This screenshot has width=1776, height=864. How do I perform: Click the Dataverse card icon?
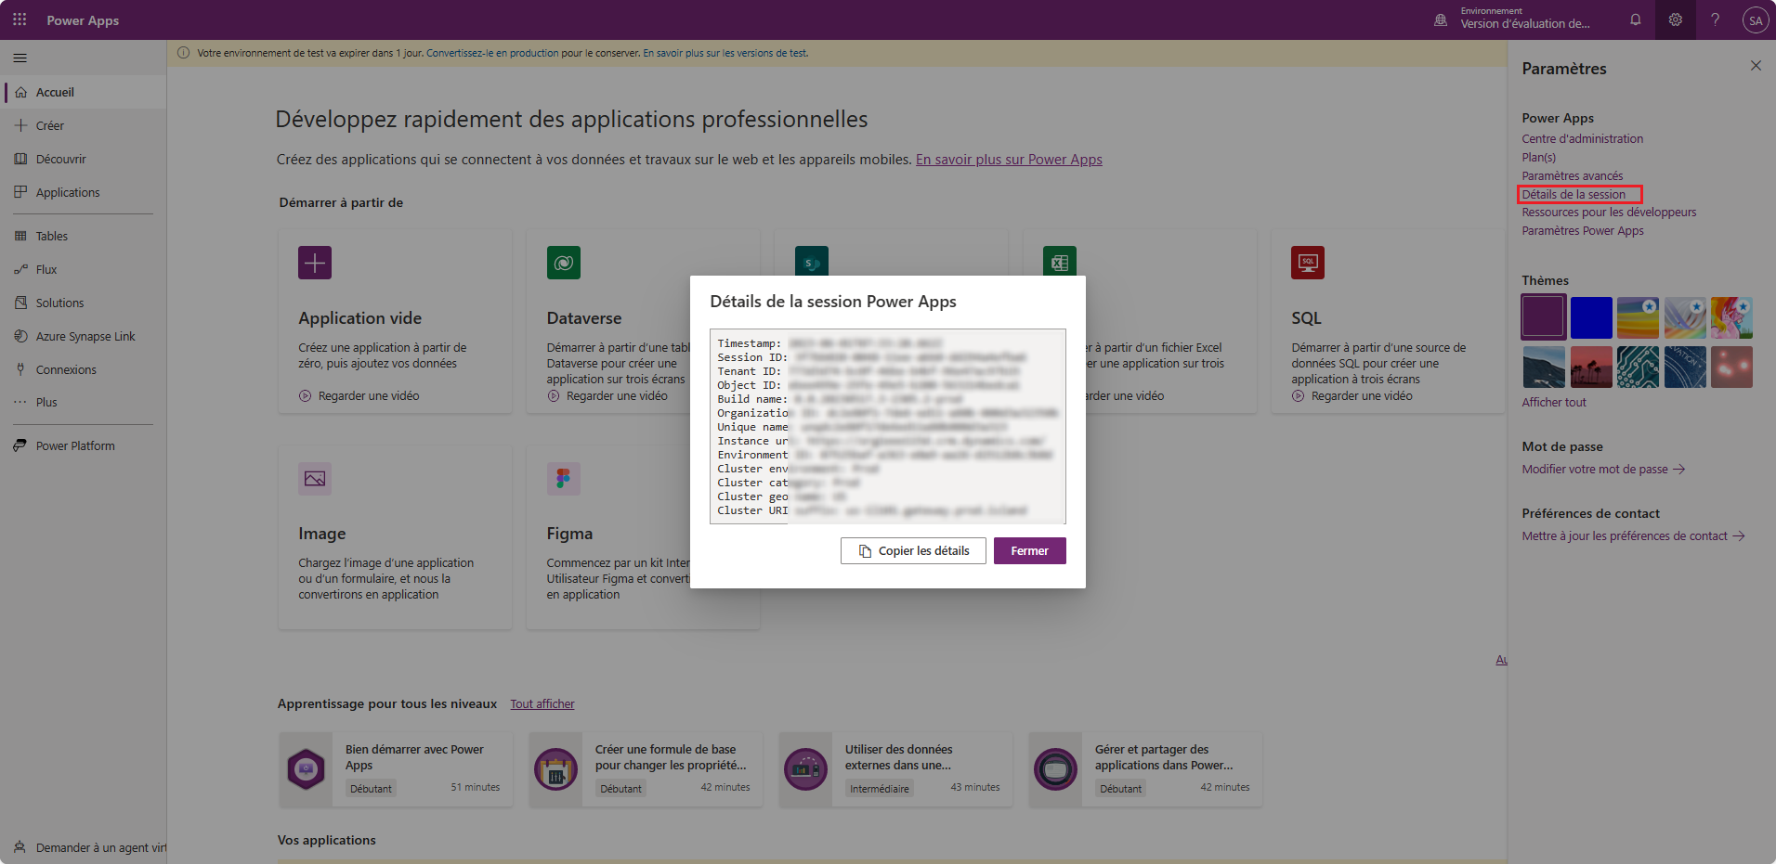(564, 263)
